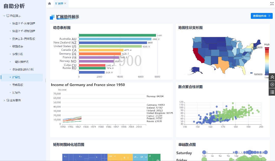Click the home icon in tab bar
Image resolution: width=275 pixels, height=161 pixels.
click(49, 4)
